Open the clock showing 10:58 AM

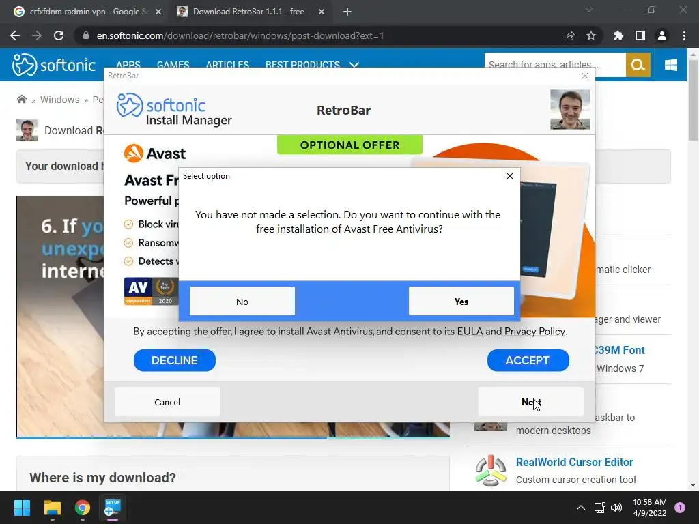click(650, 508)
